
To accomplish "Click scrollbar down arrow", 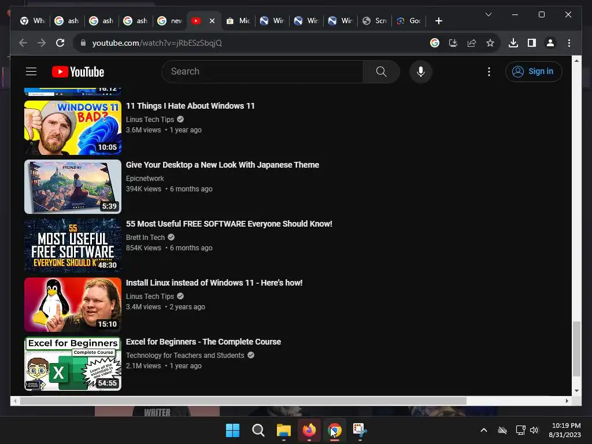I will tap(576, 391).
